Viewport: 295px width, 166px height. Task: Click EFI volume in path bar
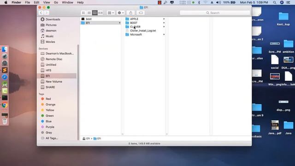pos(86,138)
